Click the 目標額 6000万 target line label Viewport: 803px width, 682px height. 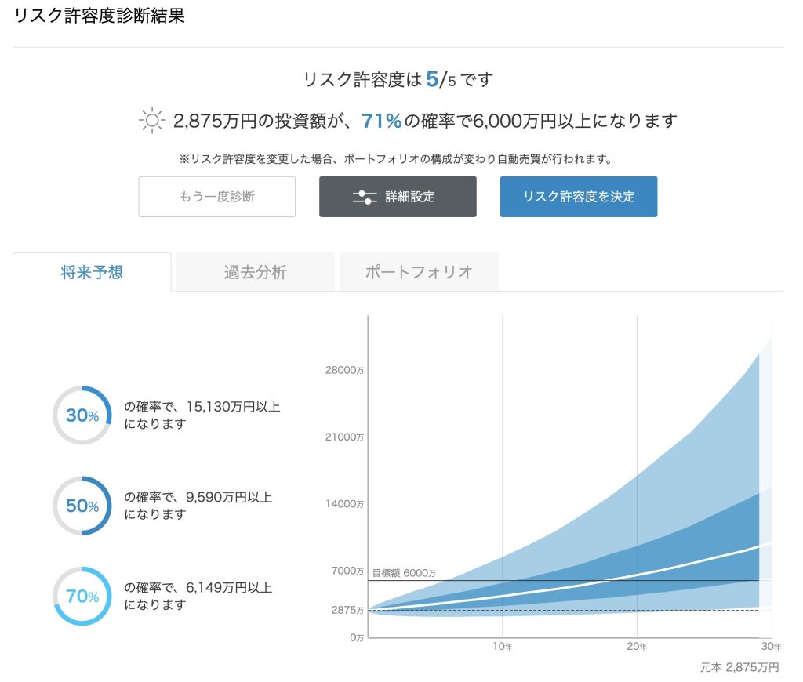[x=404, y=573]
